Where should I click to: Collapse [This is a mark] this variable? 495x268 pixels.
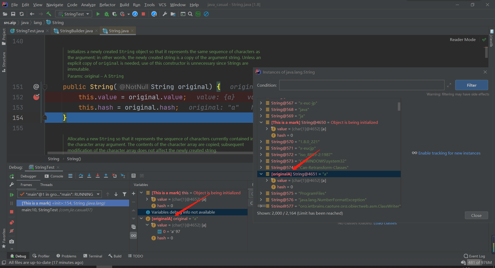[141, 193]
